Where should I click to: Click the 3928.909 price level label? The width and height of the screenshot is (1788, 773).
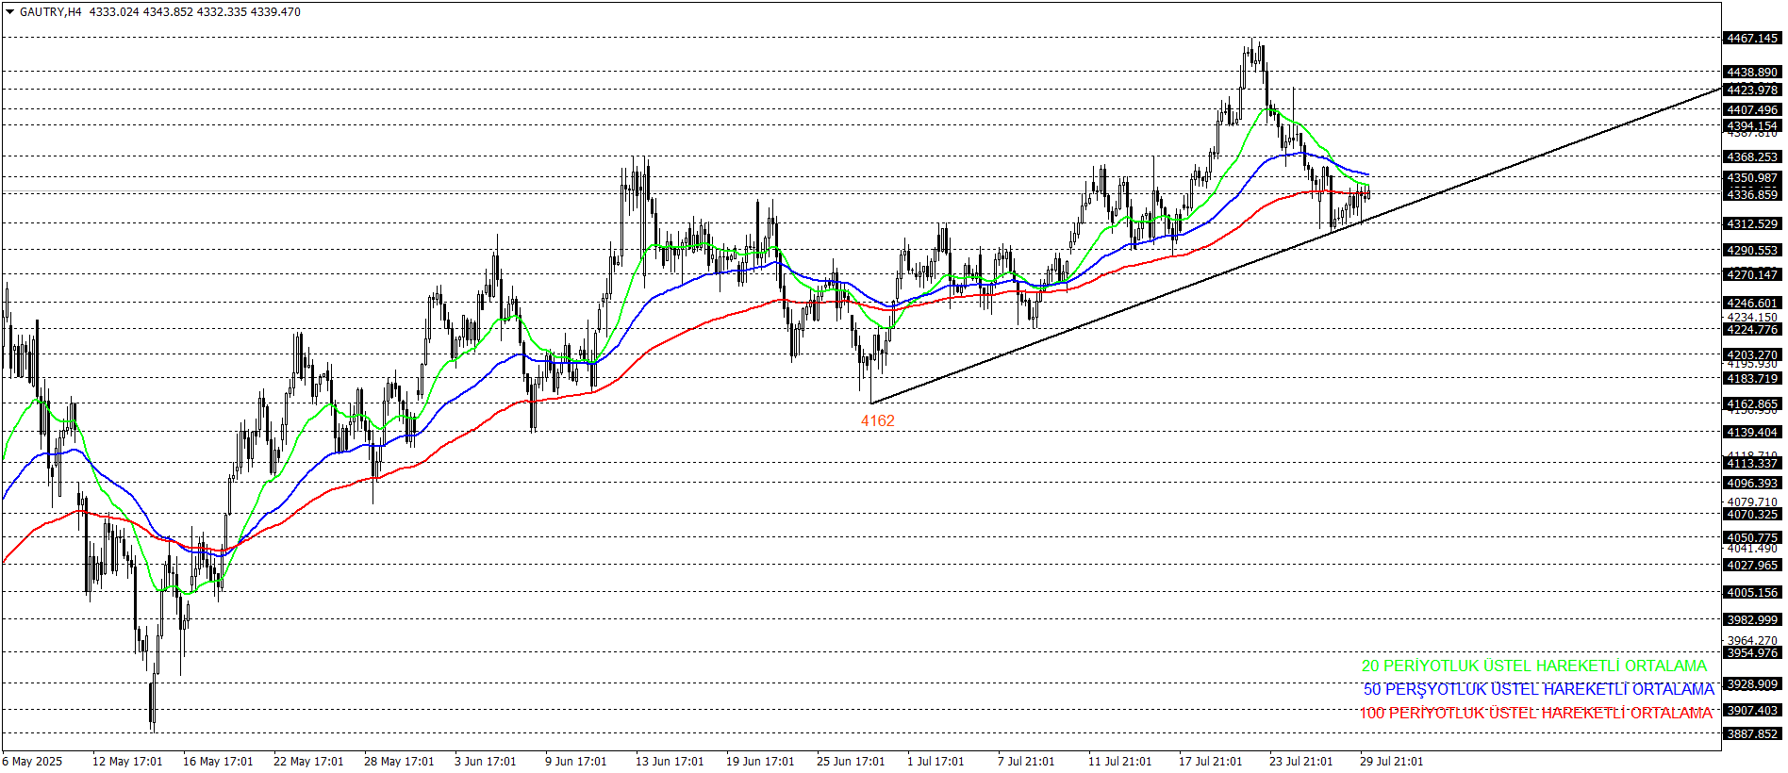[x=1752, y=684]
